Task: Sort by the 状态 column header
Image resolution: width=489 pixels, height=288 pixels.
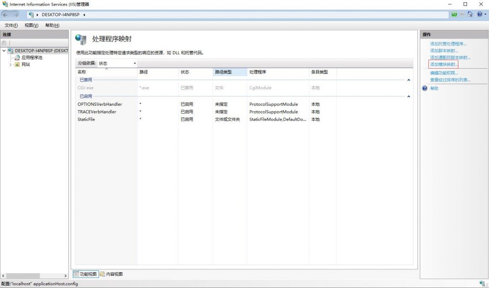Action: (195, 72)
